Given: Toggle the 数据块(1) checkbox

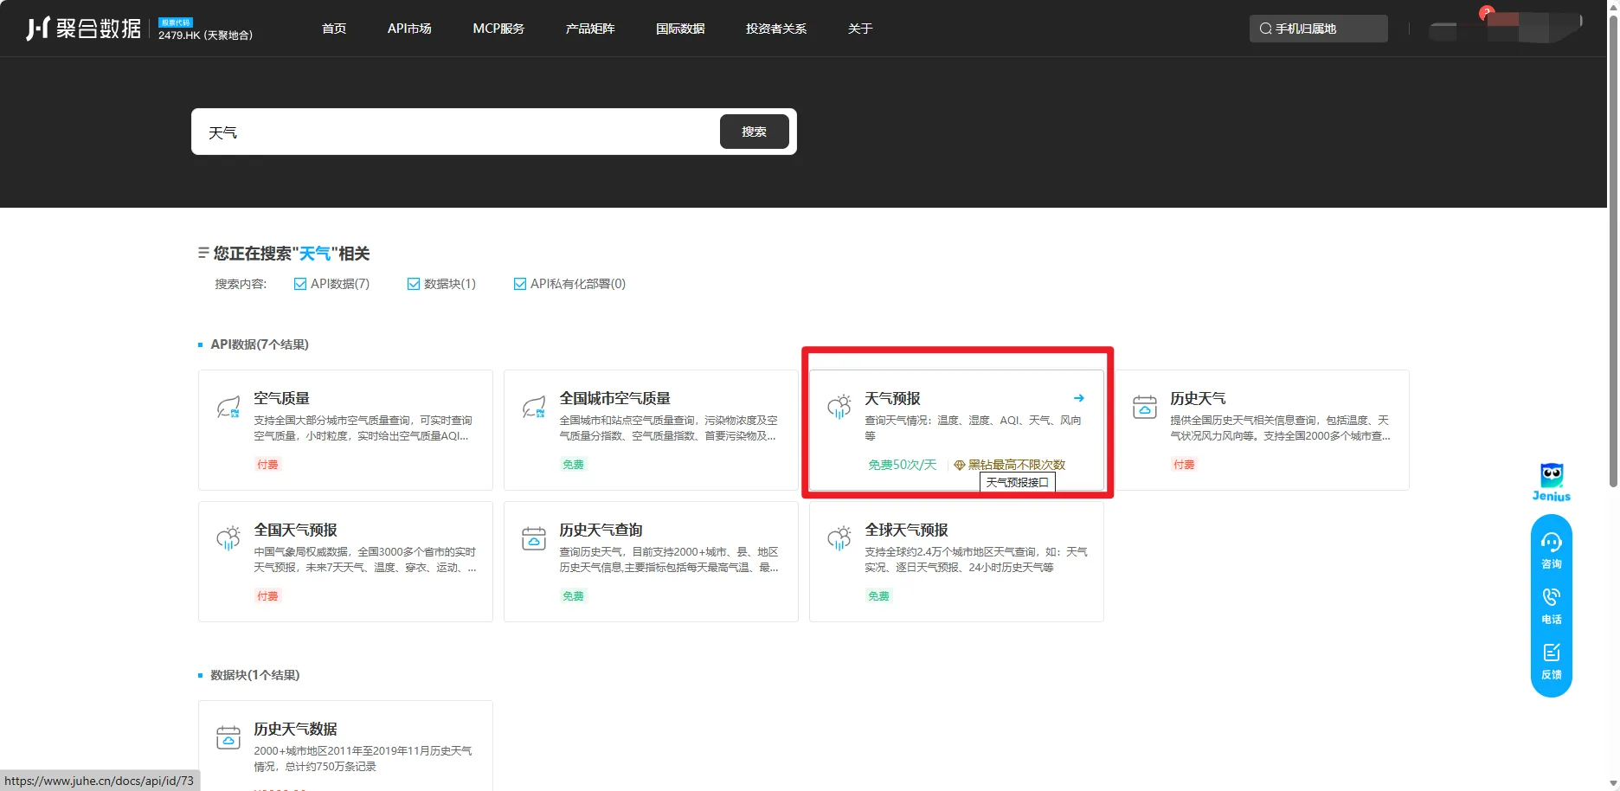Looking at the screenshot, I should pyautogui.click(x=414, y=284).
